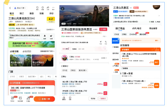
Task: Tap three-dot circle on mountain cover photo
Action: pyautogui.click(x=106, y=9)
